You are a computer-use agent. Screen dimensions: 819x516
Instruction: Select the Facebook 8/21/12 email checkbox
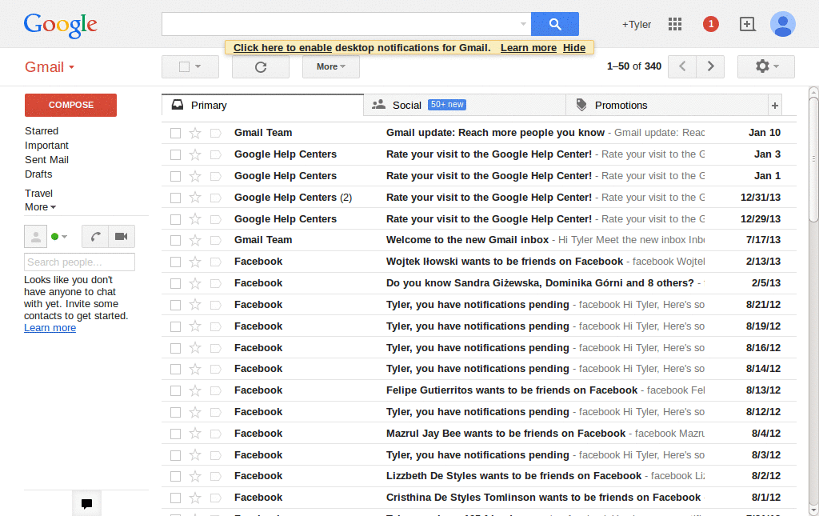175,305
